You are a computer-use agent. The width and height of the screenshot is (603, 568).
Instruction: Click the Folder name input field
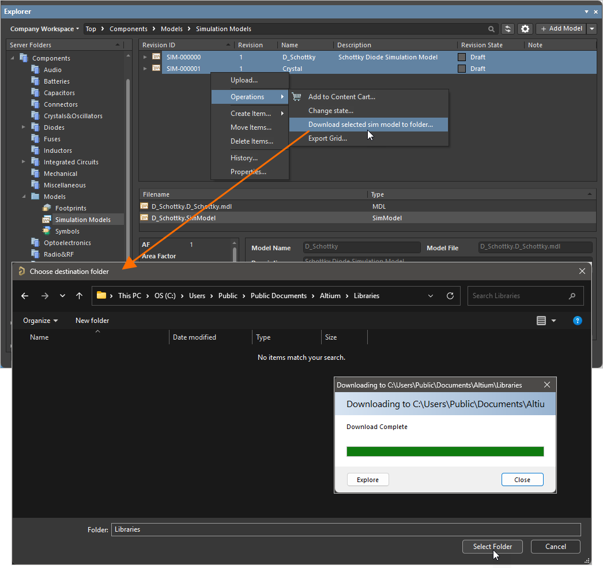tap(346, 529)
